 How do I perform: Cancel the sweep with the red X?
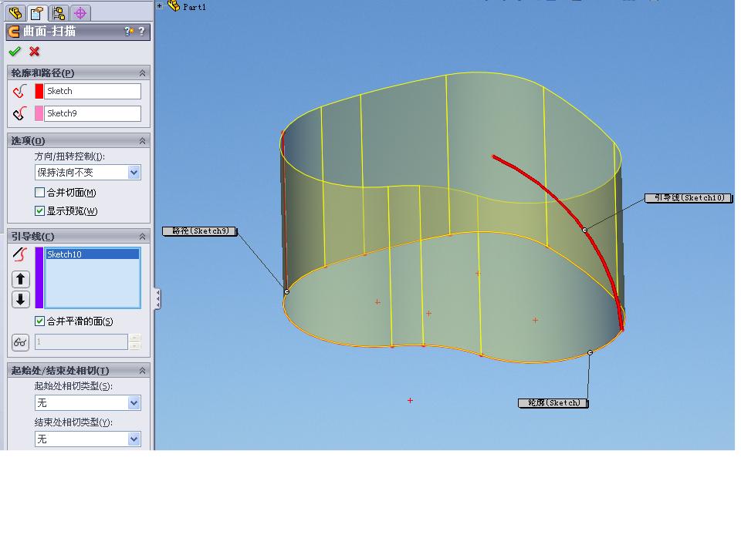pyautogui.click(x=34, y=51)
